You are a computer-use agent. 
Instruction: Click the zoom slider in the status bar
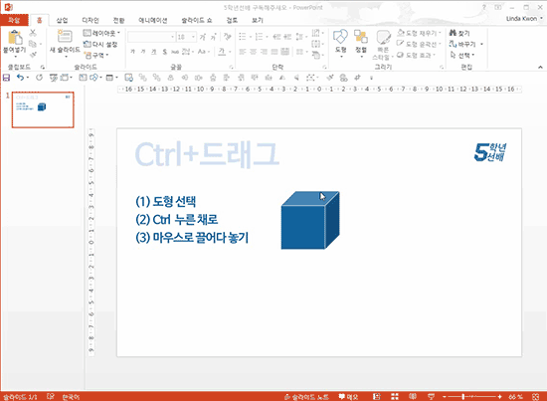(472, 397)
